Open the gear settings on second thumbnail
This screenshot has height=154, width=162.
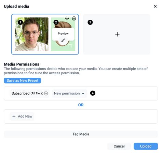point(74,18)
